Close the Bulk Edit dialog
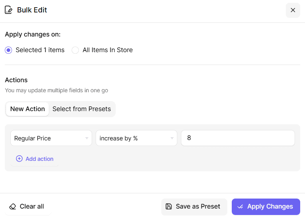This screenshot has width=305, height=217. coord(293,10)
